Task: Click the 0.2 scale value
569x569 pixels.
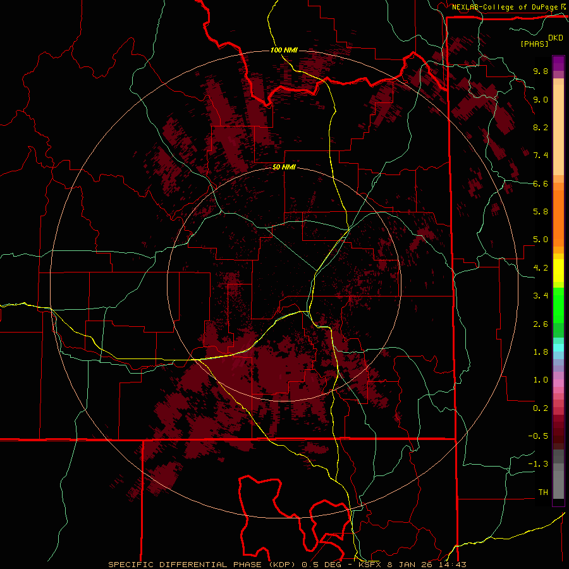Action: pos(541,408)
